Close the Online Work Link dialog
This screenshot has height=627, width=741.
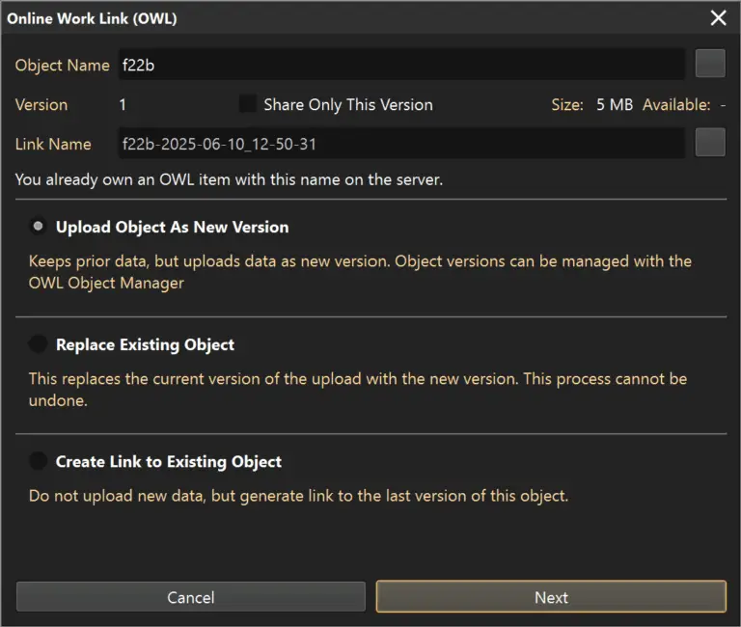pyautogui.click(x=718, y=18)
